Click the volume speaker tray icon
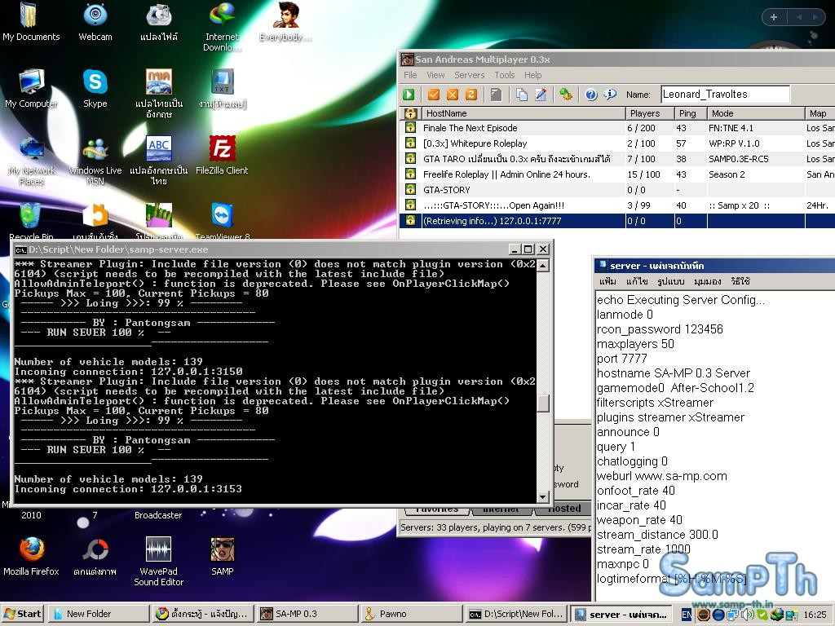Screen dimensions: 835x626 (747, 614)
